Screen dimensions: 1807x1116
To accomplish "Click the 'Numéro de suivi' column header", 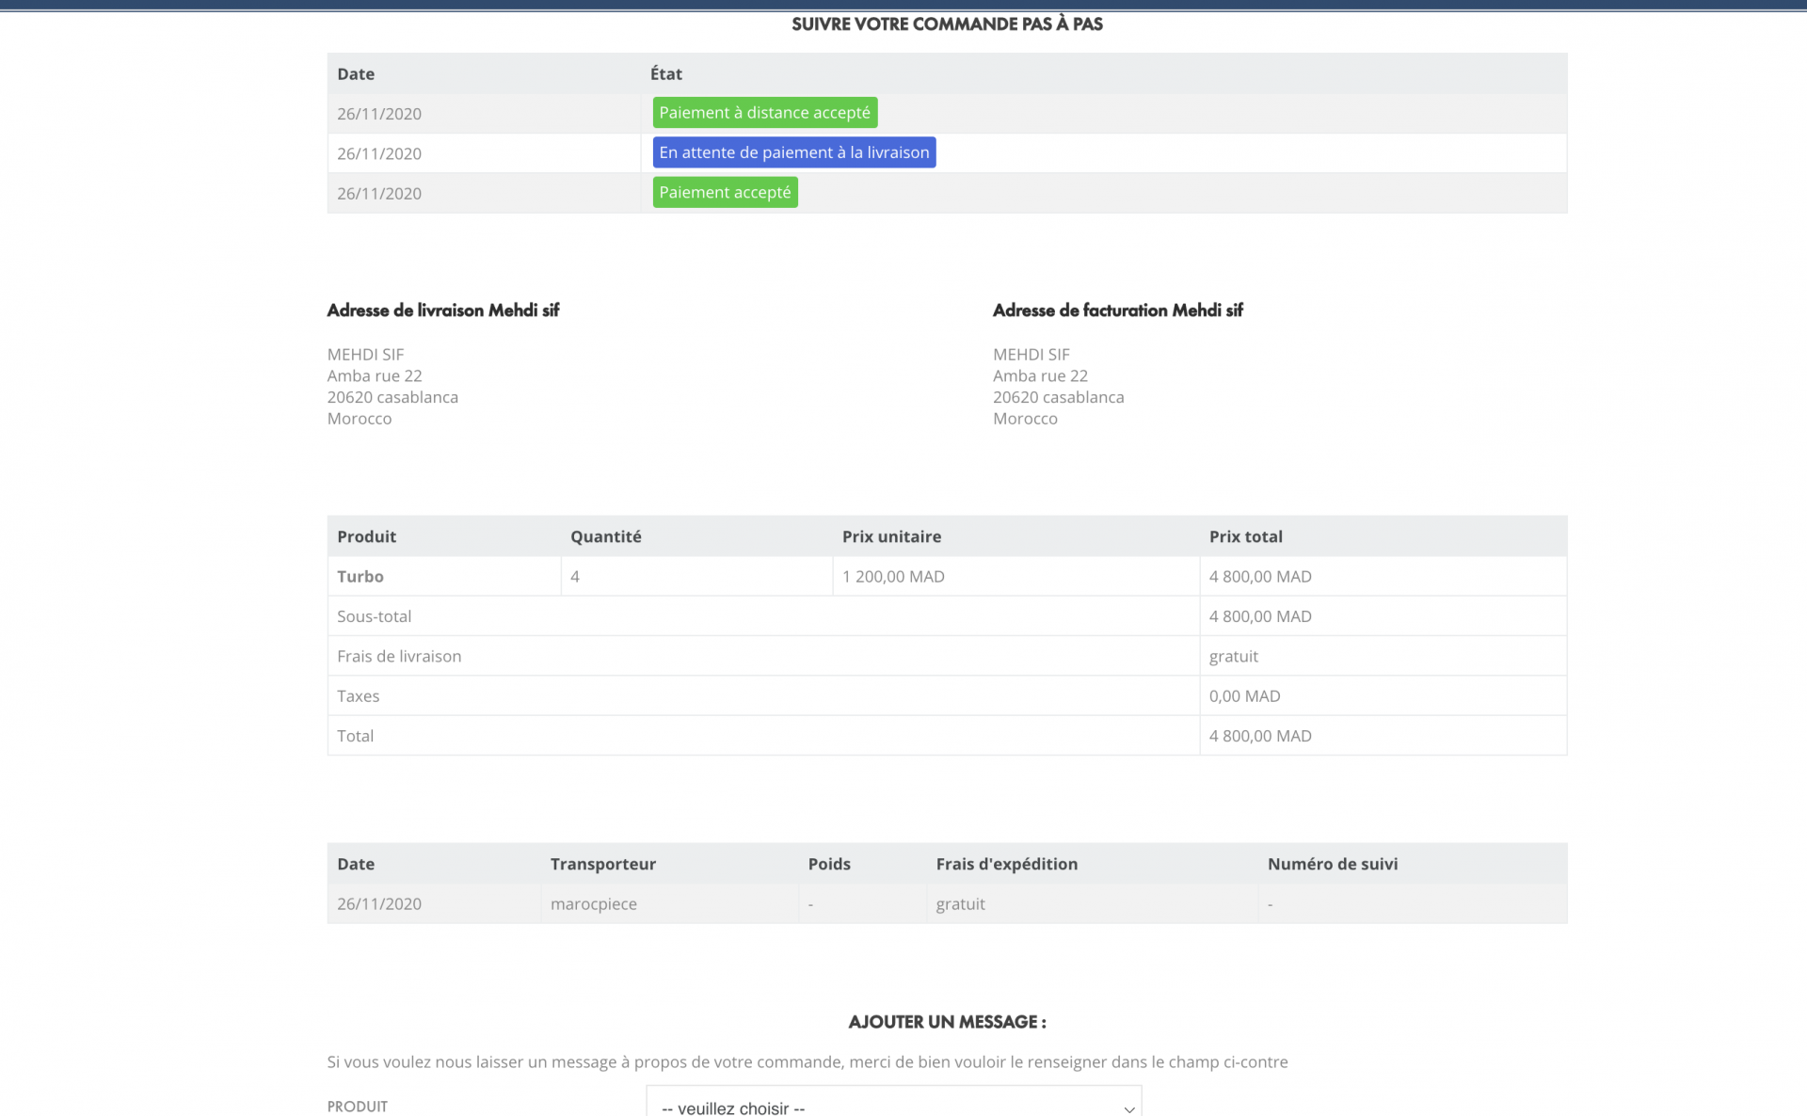I will [x=1332, y=864].
